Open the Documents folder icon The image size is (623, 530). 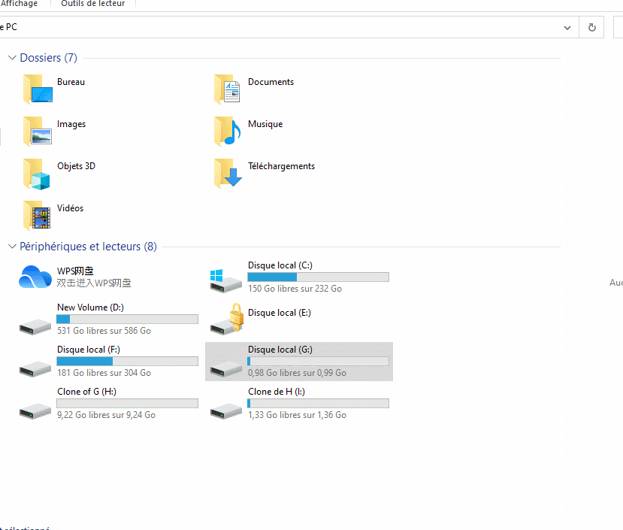click(228, 89)
